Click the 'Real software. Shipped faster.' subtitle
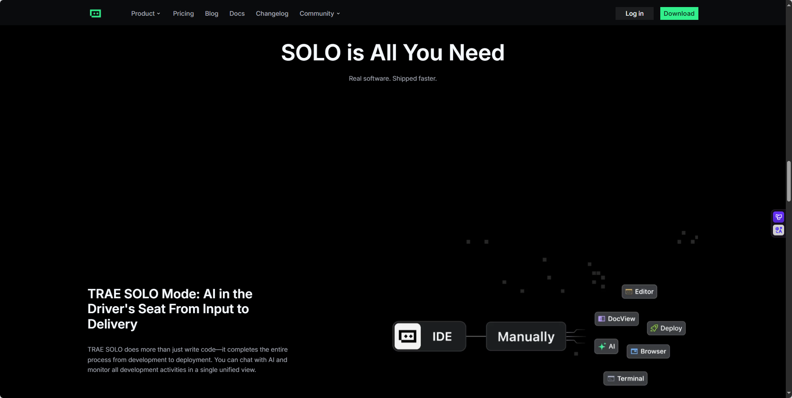792x398 pixels. click(393, 79)
